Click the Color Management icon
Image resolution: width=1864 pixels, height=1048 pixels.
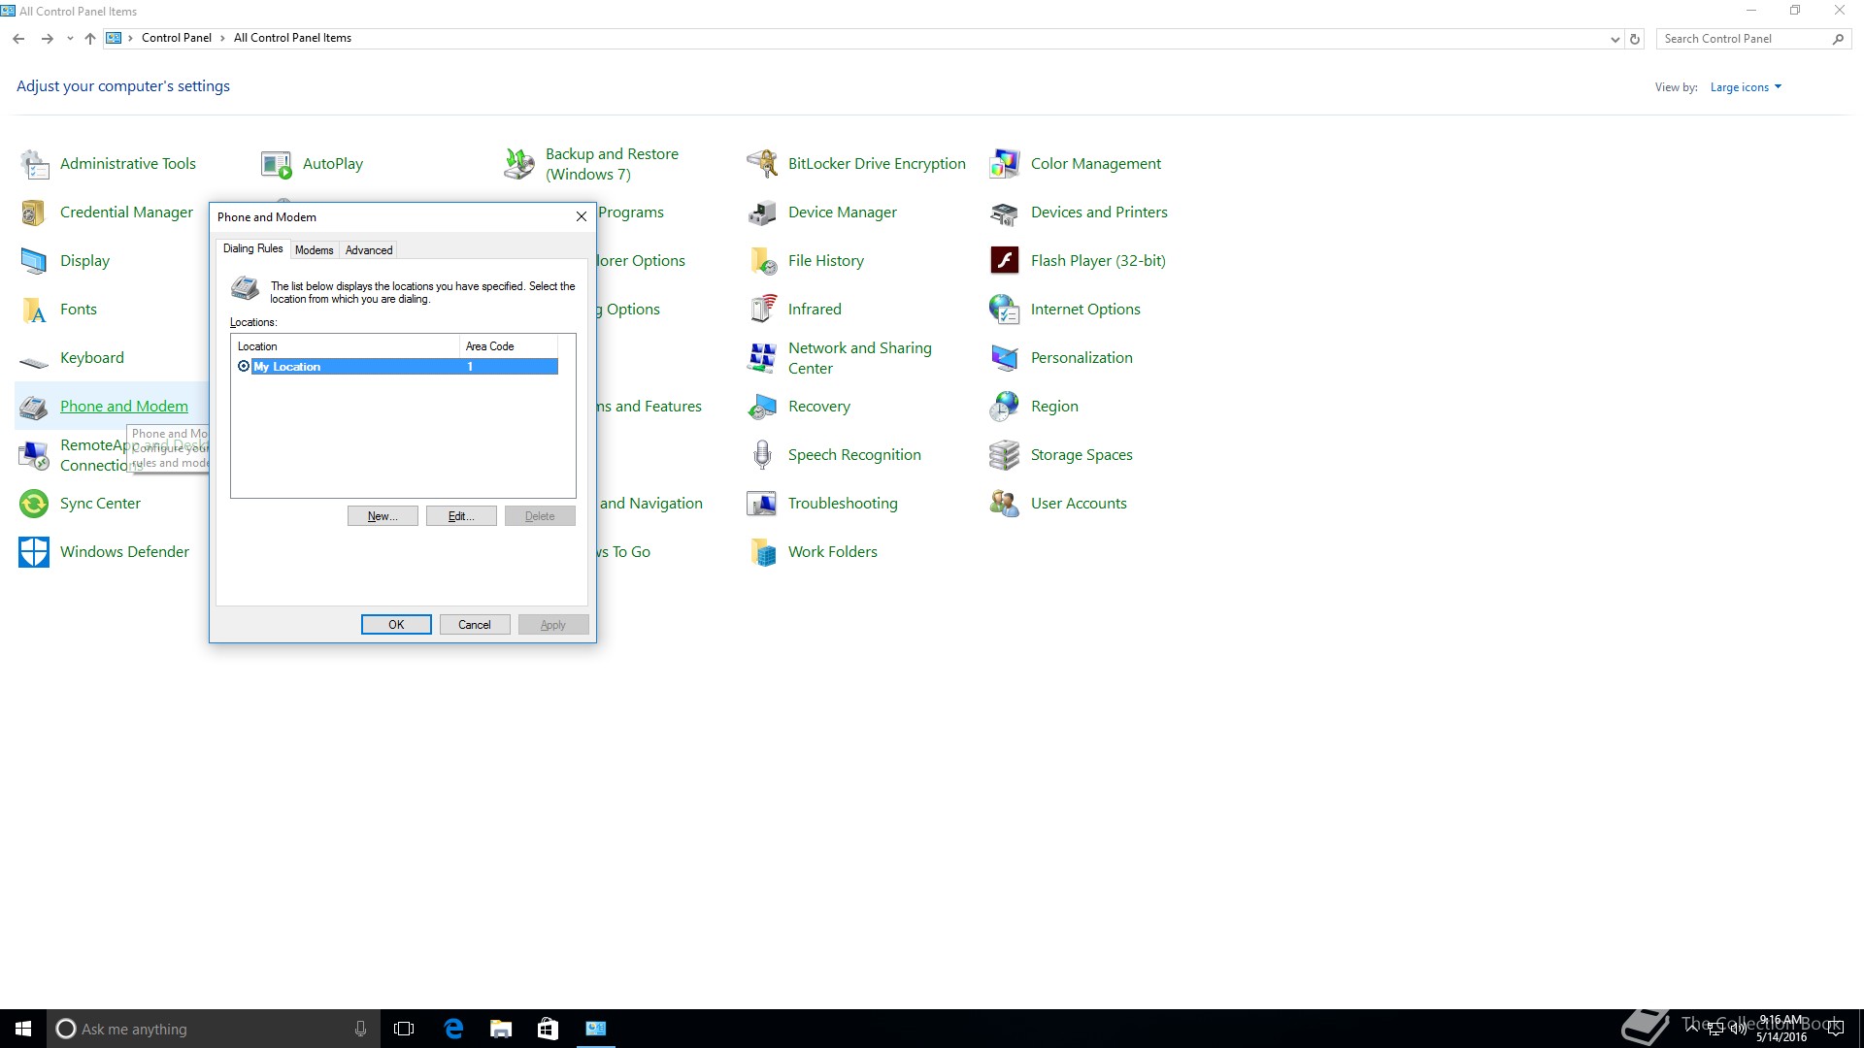pyautogui.click(x=1004, y=164)
